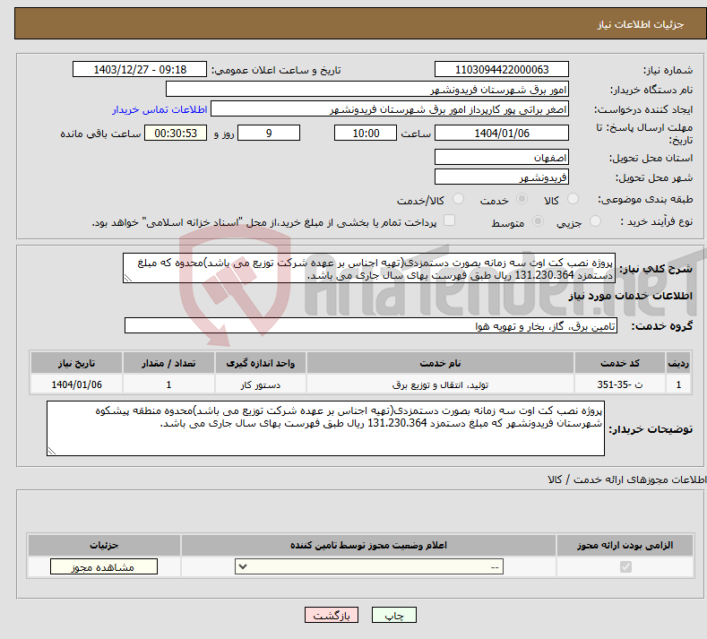This screenshot has width=707, height=639.
Task: Click the واحد اندازه گیری column header
Action: 261,363
